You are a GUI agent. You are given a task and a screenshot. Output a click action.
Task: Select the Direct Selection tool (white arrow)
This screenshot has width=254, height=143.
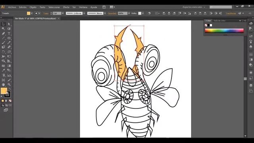[9, 24]
